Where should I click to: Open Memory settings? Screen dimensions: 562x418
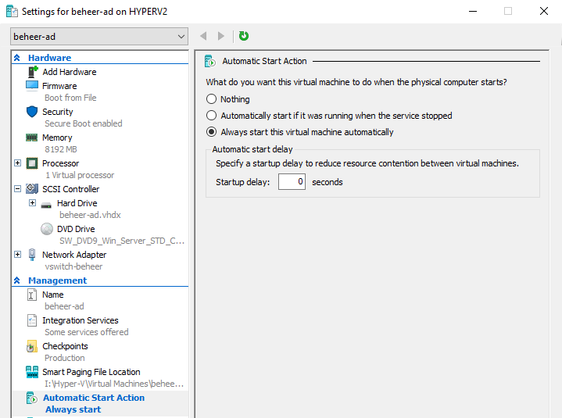(x=57, y=138)
